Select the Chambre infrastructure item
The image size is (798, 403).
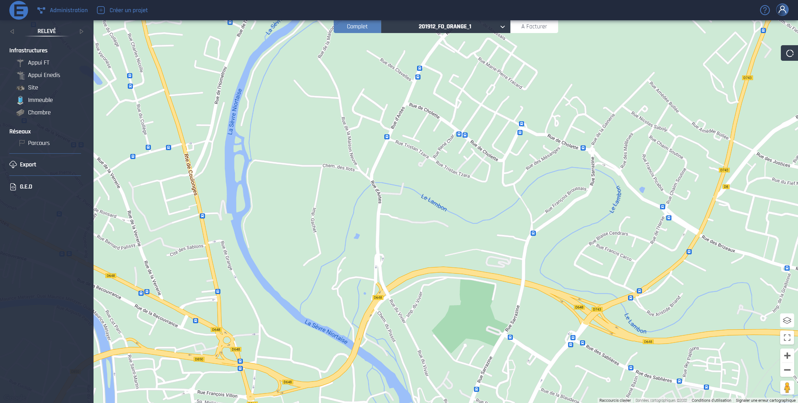[x=39, y=113]
